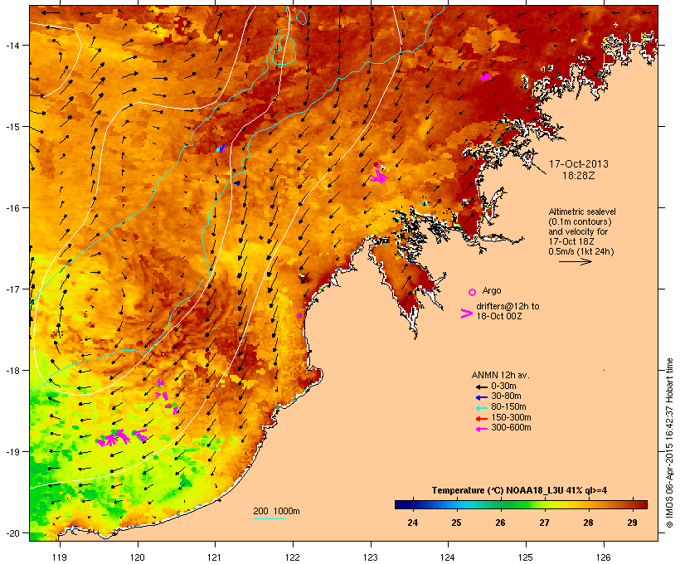Click the '-20' latitude axis label
Viewport: 680px width, 564px height.
click(x=12, y=533)
